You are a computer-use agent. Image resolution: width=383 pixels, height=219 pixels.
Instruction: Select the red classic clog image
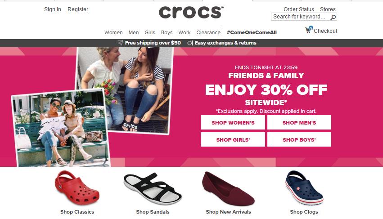pos(77,188)
